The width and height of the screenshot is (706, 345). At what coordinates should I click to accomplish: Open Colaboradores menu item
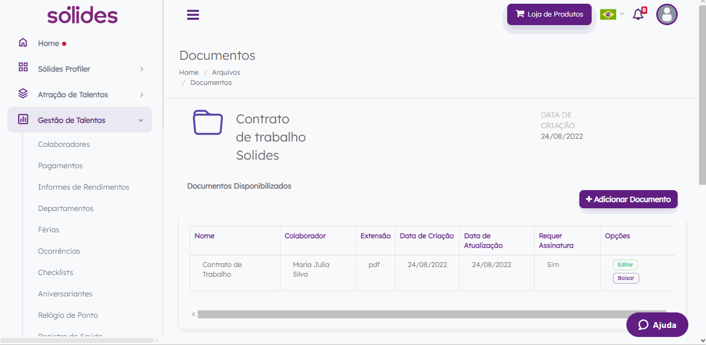coord(64,144)
